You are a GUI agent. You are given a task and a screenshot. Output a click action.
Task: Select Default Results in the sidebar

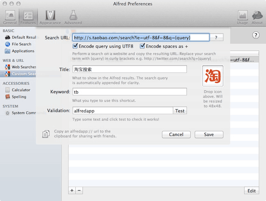20,37
